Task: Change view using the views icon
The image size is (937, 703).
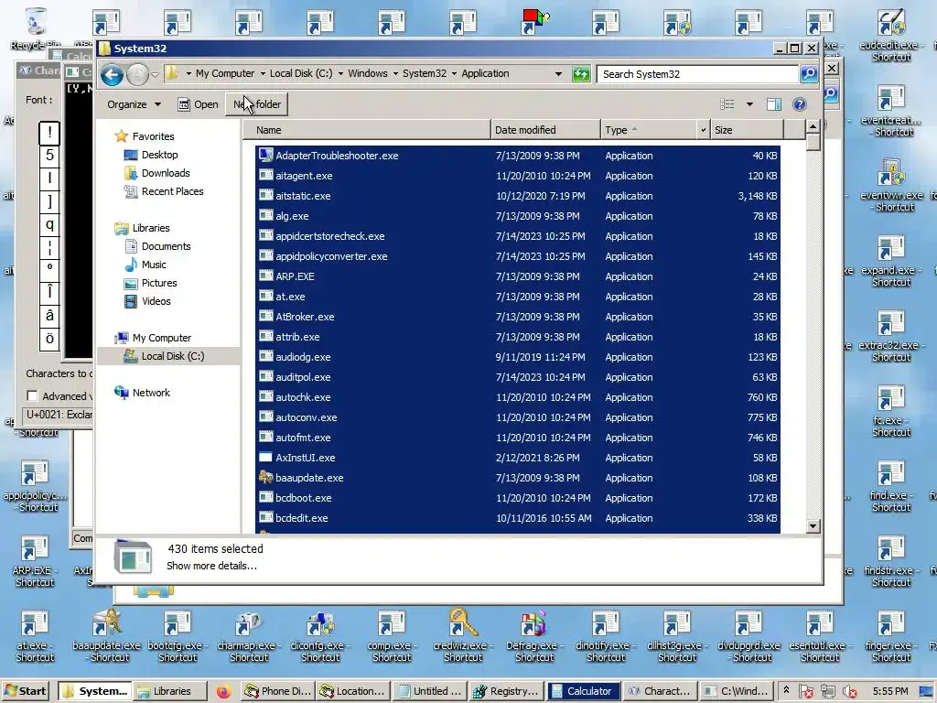Action: (x=727, y=104)
